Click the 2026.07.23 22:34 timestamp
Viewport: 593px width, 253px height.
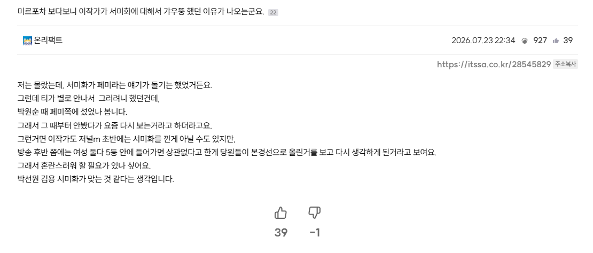click(483, 41)
